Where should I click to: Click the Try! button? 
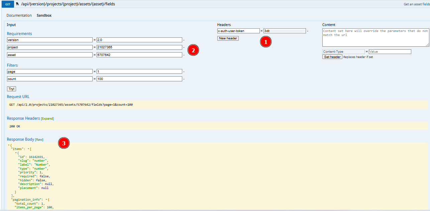(12, 89)
